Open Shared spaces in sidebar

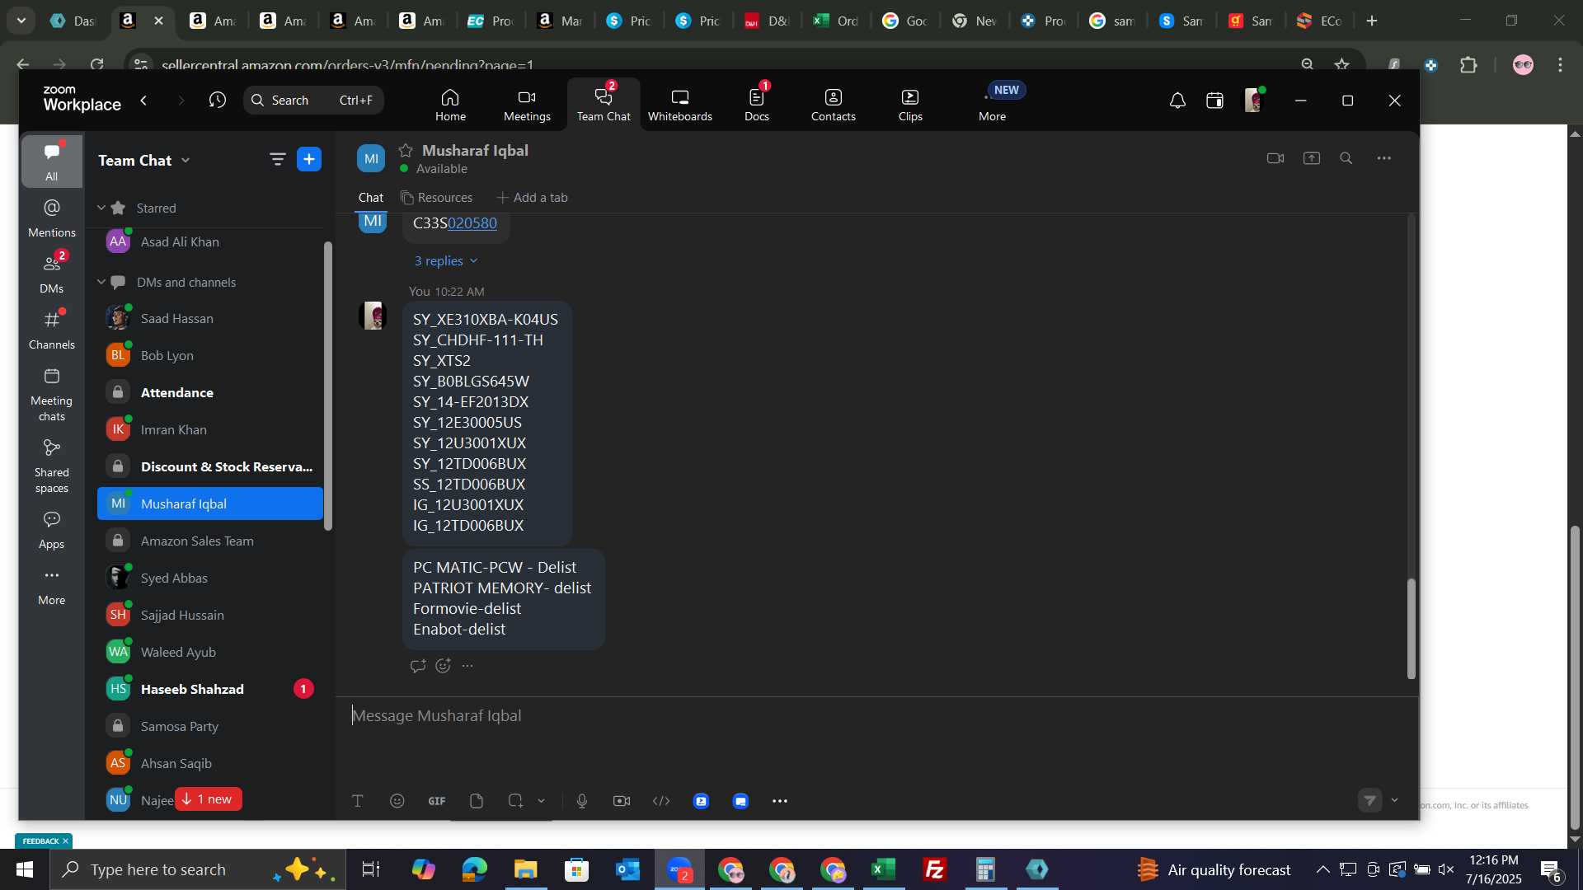point(51,466)
